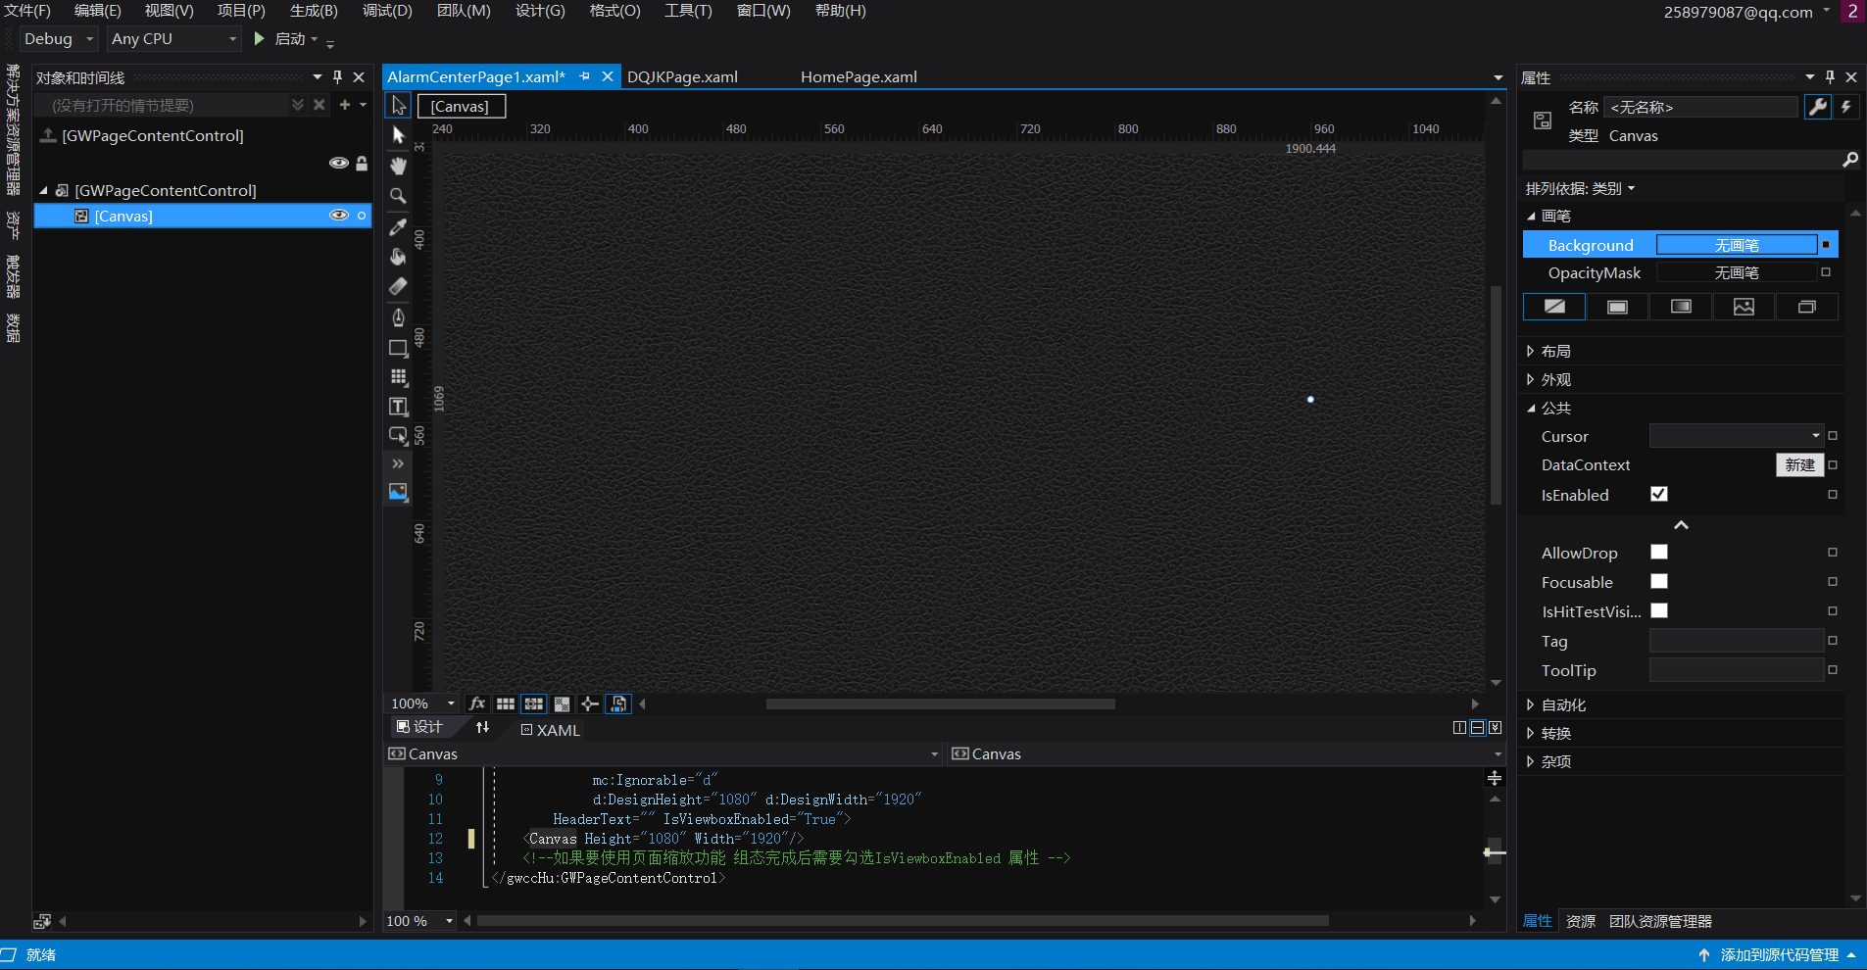Select the TextBlock tool in toolbox

tap(398, 407)
